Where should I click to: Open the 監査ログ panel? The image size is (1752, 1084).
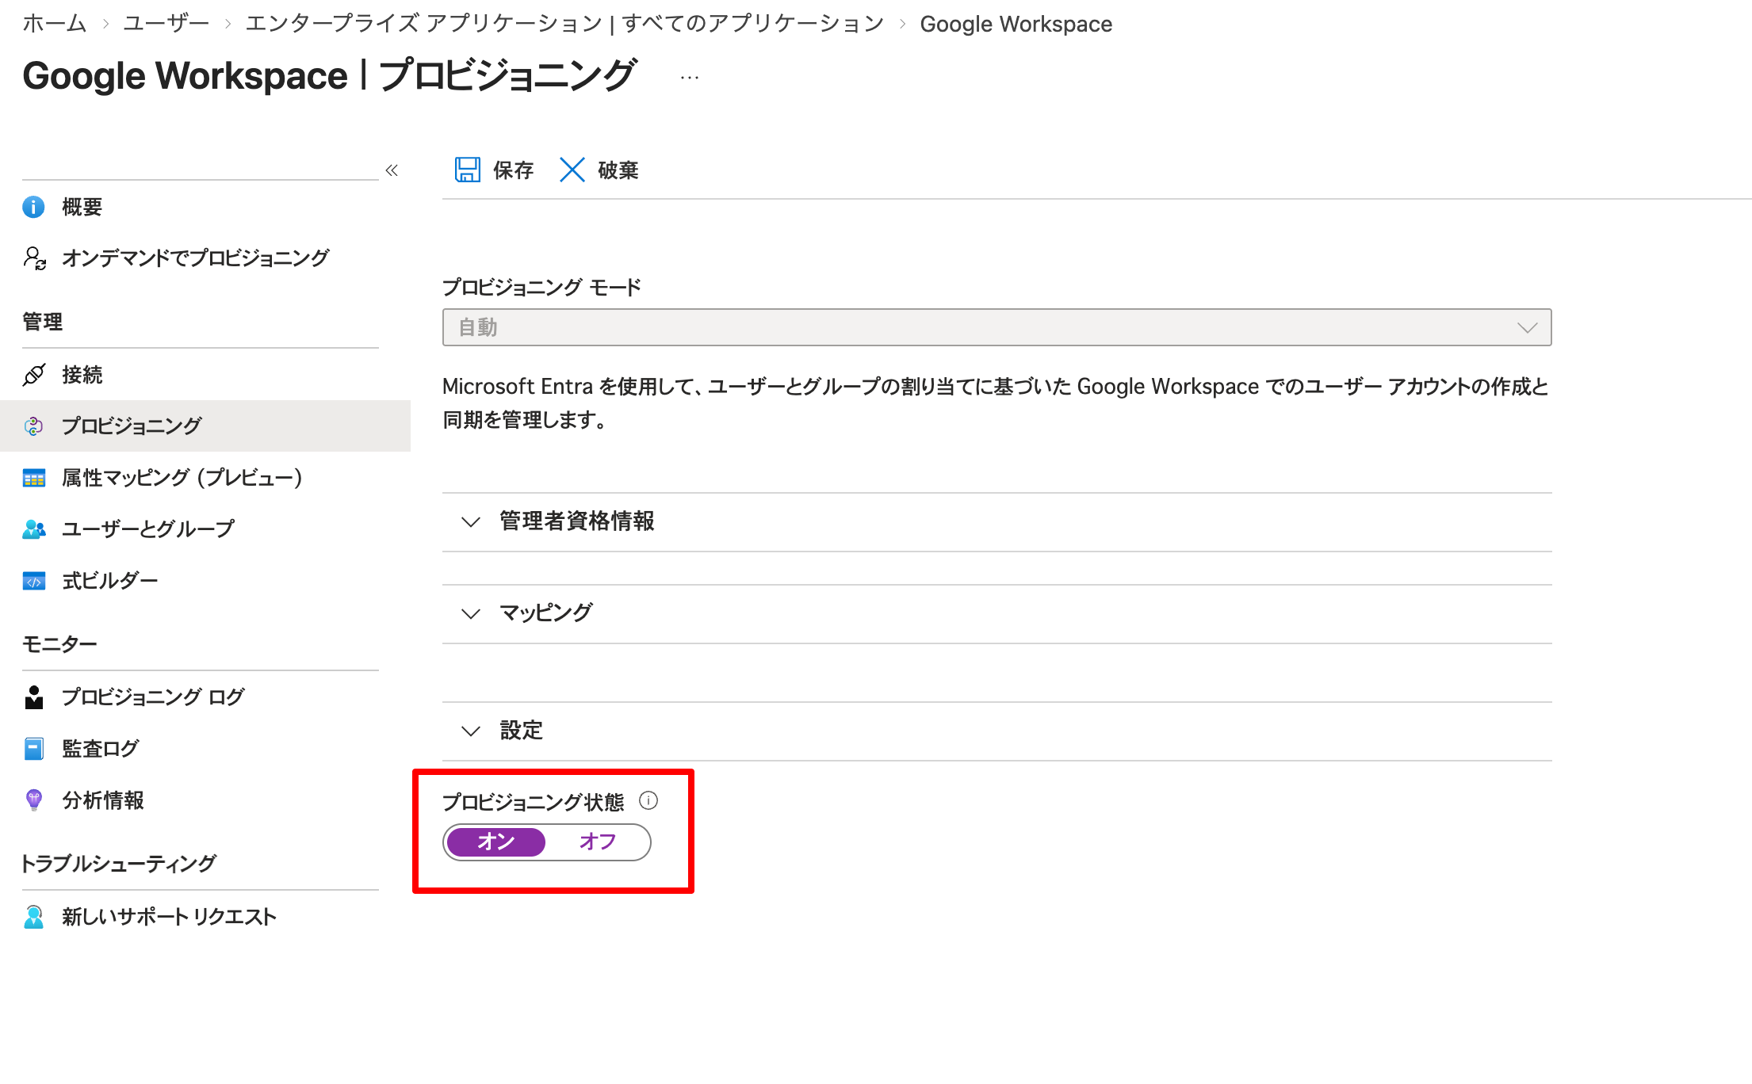(99, 747)
